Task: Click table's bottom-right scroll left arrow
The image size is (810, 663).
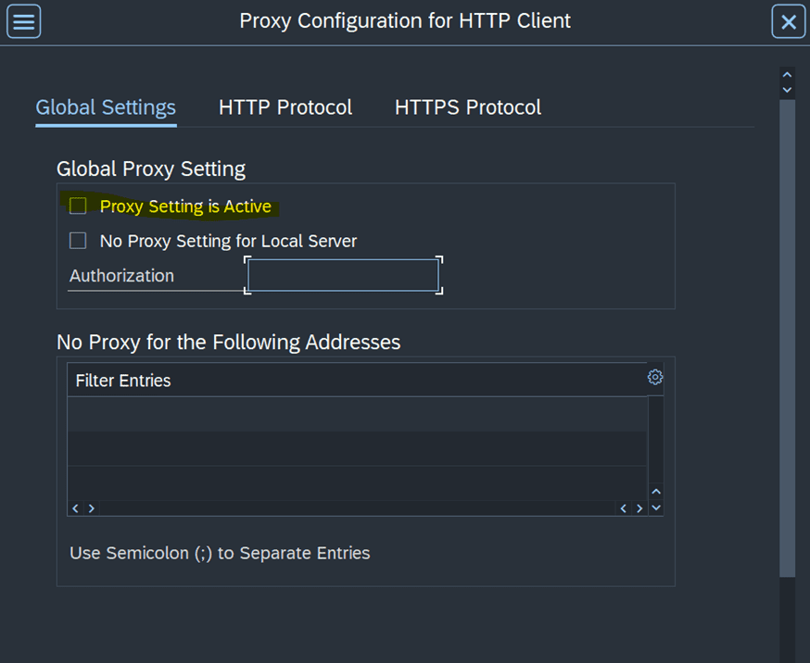Action: tap(624, 508)
